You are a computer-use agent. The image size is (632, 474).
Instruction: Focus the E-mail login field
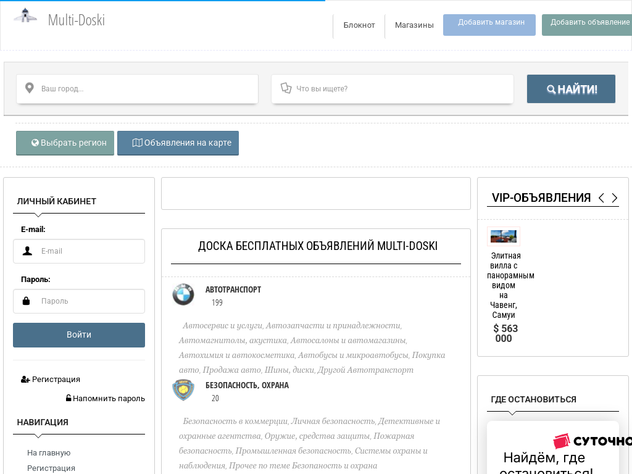(x=79, y=251)
